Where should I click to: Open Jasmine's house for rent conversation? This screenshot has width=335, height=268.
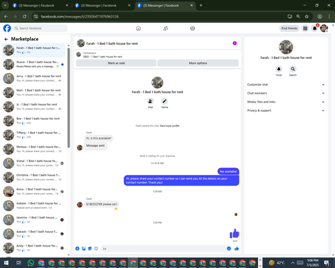[33, 220]
